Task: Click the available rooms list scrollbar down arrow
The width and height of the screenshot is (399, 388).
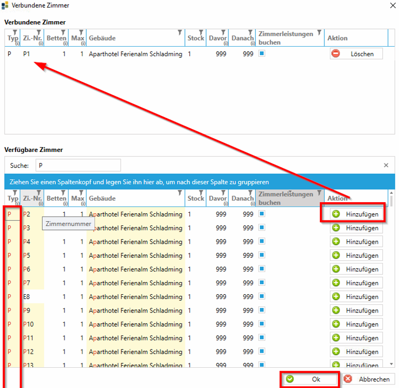Action: point(391,364)
